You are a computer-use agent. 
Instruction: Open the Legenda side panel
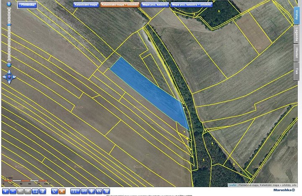point(297,34)
